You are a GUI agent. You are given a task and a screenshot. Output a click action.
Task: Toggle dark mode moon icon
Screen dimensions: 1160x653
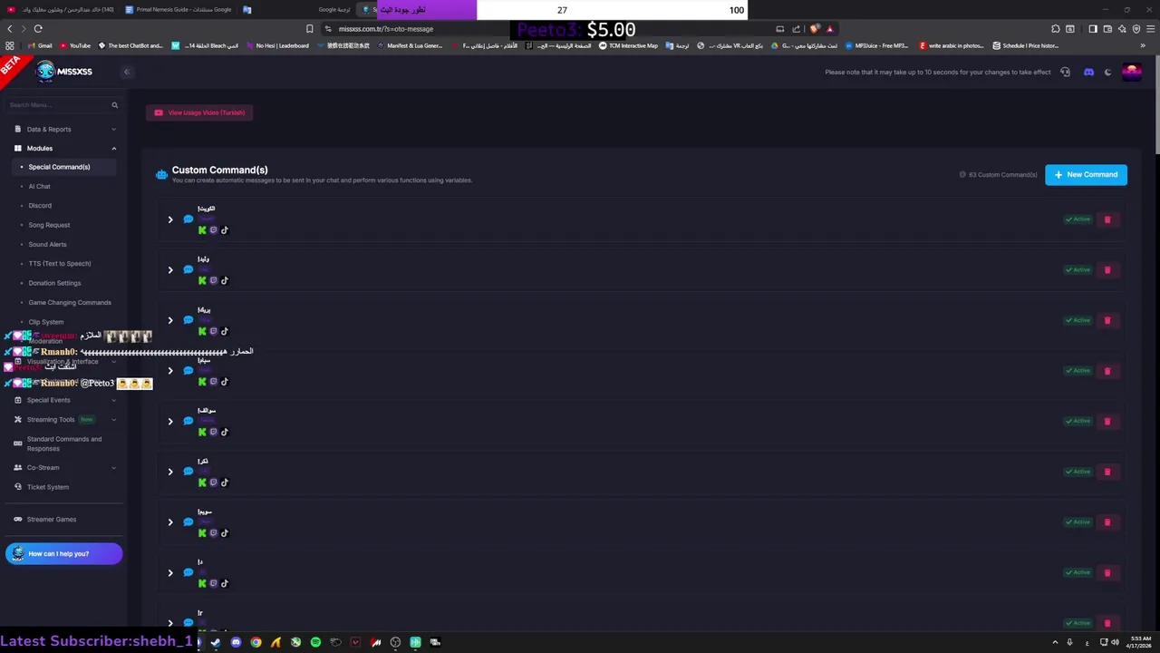click(x=1107, y=73)
